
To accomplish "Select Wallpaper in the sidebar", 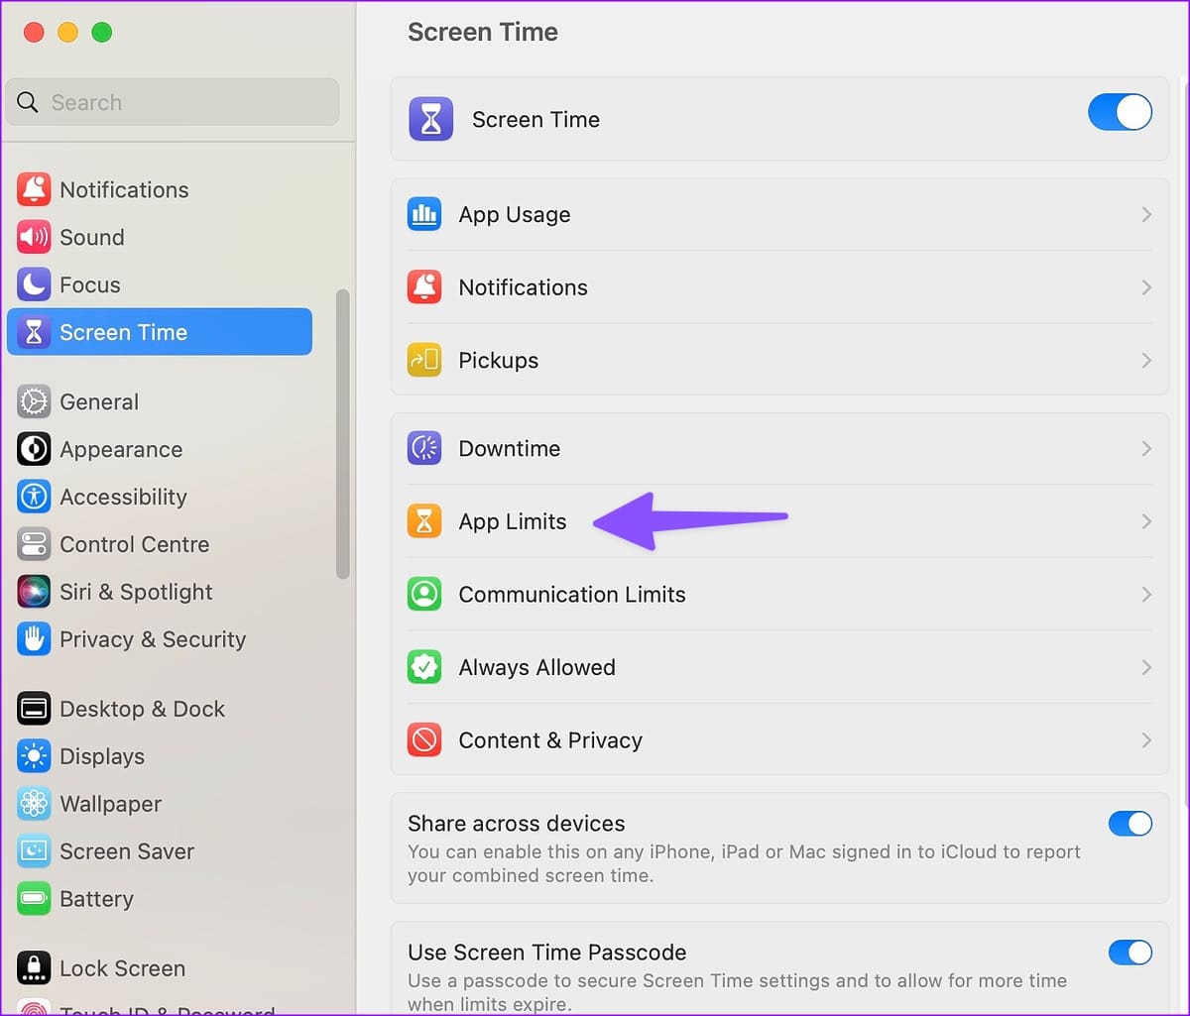I will [160, 804].
